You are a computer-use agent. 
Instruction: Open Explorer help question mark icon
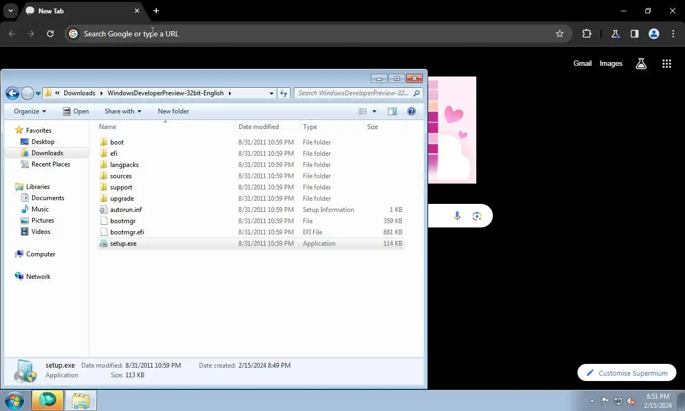[x=411, y=111]
